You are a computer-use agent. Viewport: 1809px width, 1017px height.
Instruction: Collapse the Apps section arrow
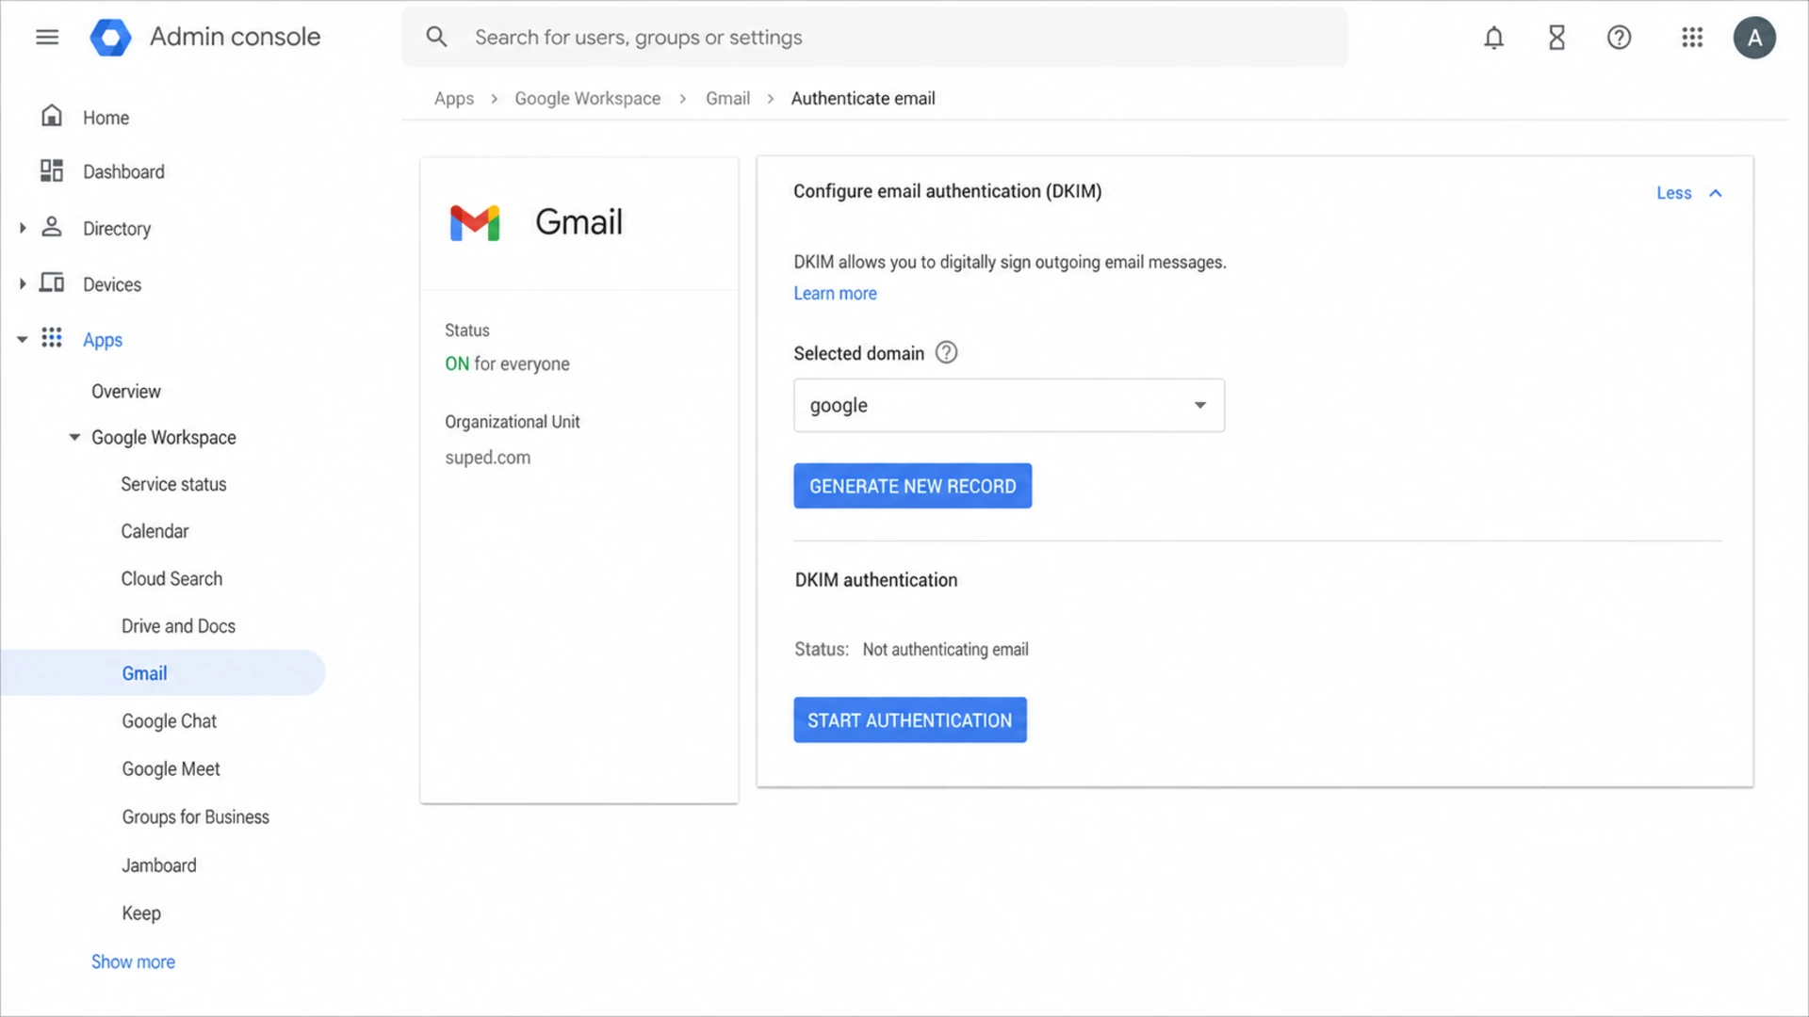point(23,340)
